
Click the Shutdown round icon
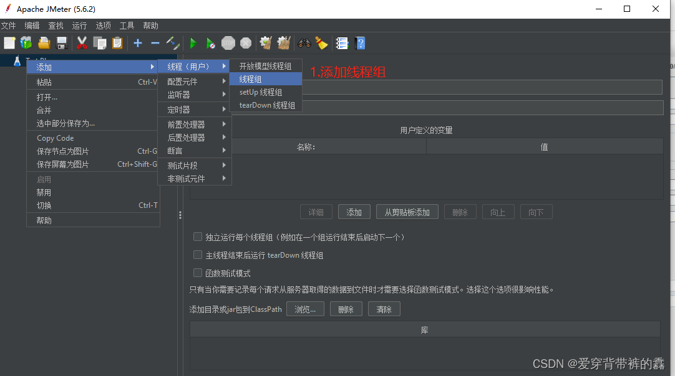(246, 43)
